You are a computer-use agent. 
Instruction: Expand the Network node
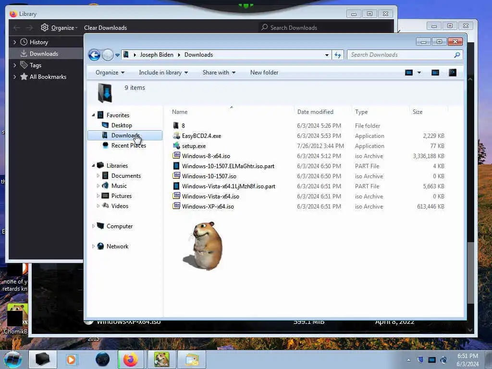pyautogui.click(x=93, y=246)
